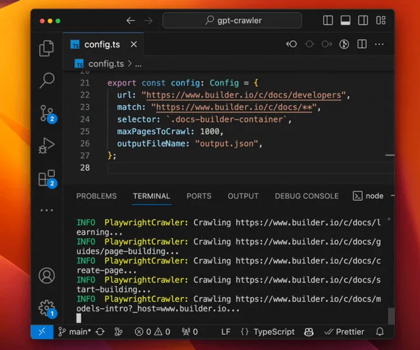
Task: Click the terminal vertical scrollbar
Action: coord(391,316)
